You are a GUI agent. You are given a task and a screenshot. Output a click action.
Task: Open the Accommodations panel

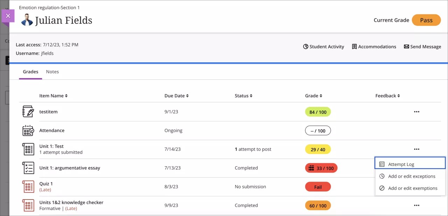[x=374, y=46]
